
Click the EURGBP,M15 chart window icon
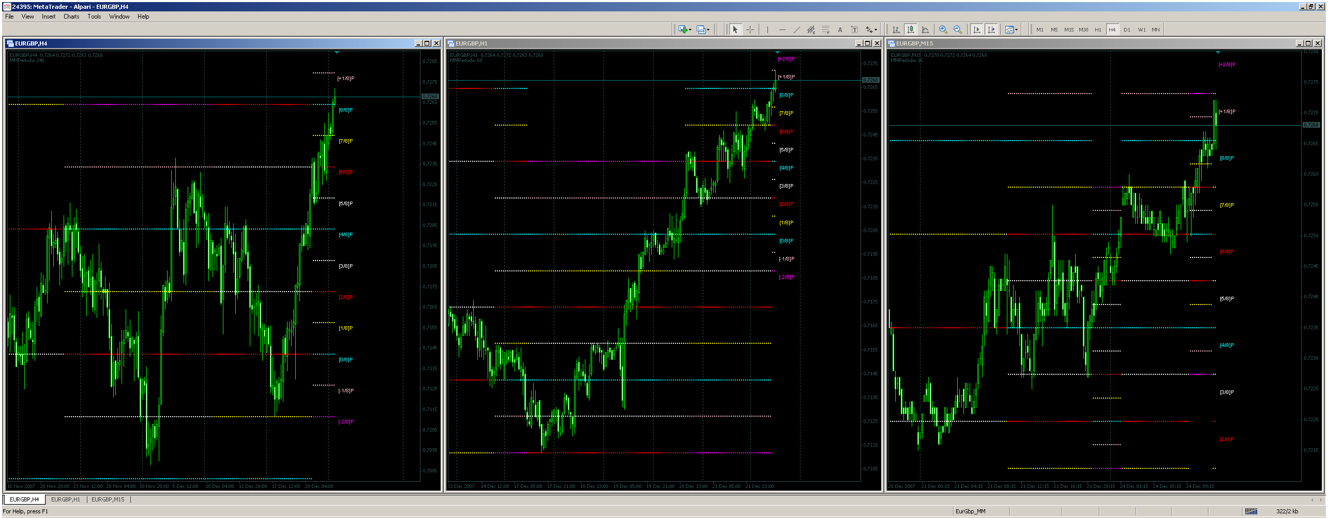[x=892, y=43]
